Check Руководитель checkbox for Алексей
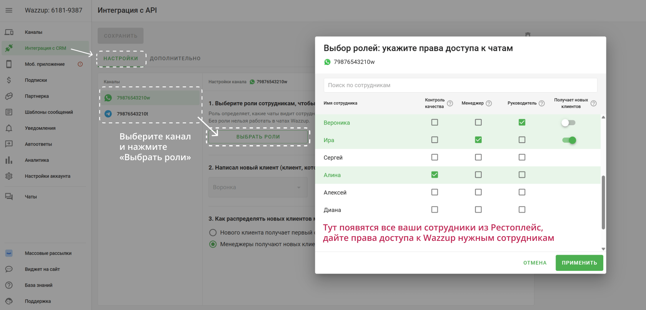Image resolution: width=646 pixels, height=310 pixels. coord(522,192)
